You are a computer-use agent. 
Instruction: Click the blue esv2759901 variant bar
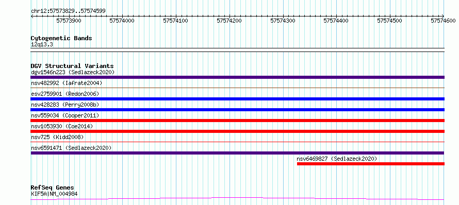pyautogui.click(x=237, y=99)
